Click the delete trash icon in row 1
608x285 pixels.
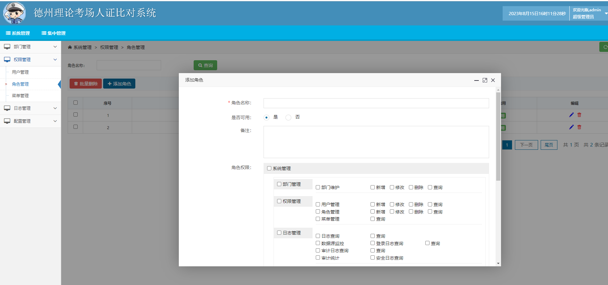[x=579, y=115]
